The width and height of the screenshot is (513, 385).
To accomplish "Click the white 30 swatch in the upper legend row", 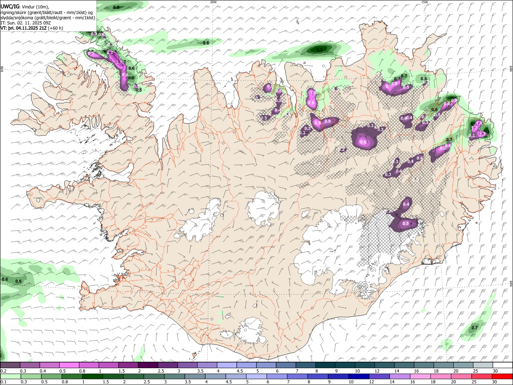I will point(503,365).
